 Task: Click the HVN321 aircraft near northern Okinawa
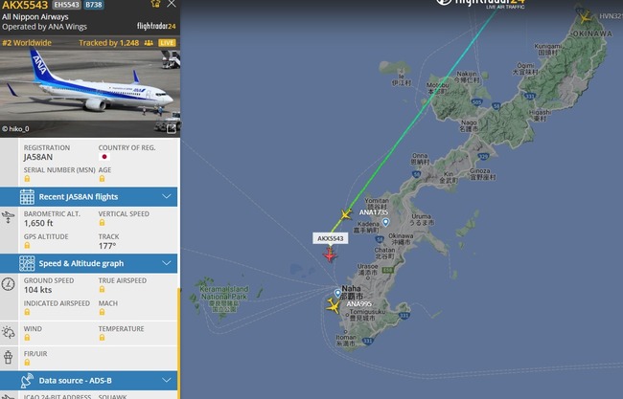pyautogui.click(x=585, y=16)
